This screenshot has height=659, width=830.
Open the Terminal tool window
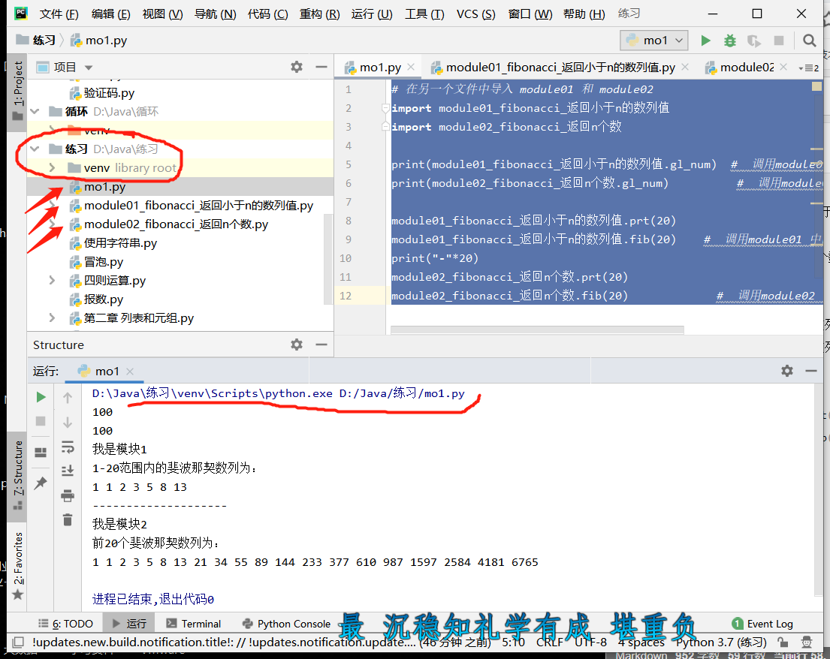(x=200, y=623)
